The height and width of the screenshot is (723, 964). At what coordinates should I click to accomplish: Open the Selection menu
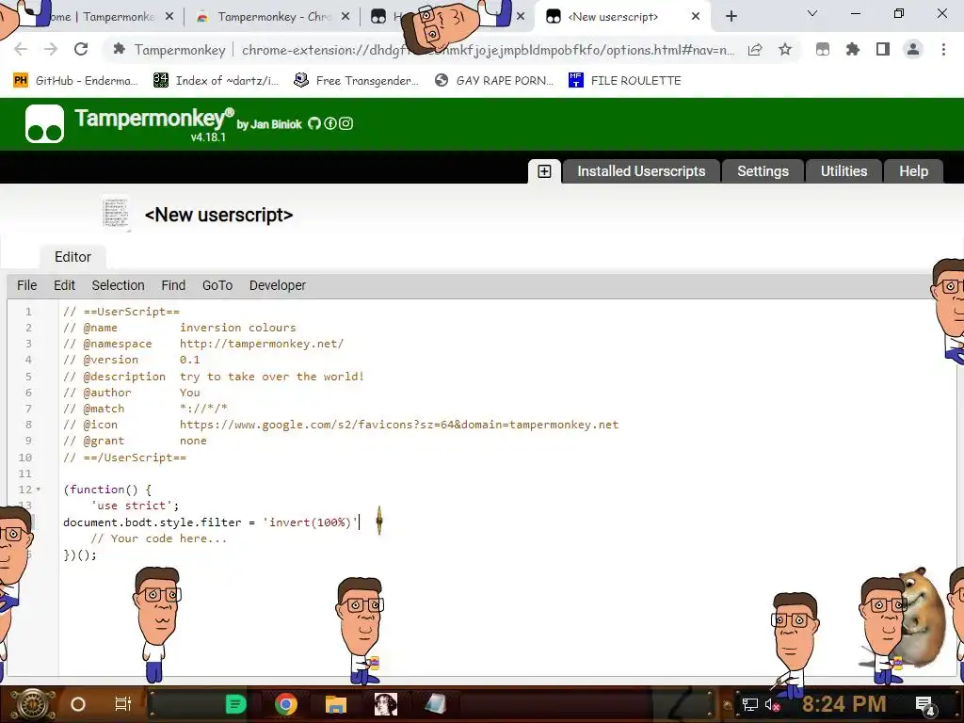tap(118, 285)
